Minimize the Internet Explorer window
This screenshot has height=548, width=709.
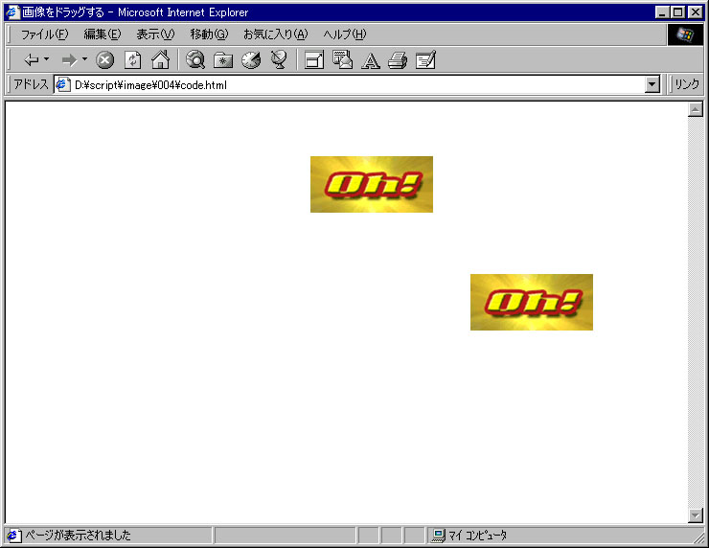click(x=662, y=12)
